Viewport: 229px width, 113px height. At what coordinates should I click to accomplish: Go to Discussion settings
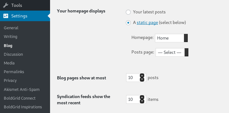coord(13,54)
